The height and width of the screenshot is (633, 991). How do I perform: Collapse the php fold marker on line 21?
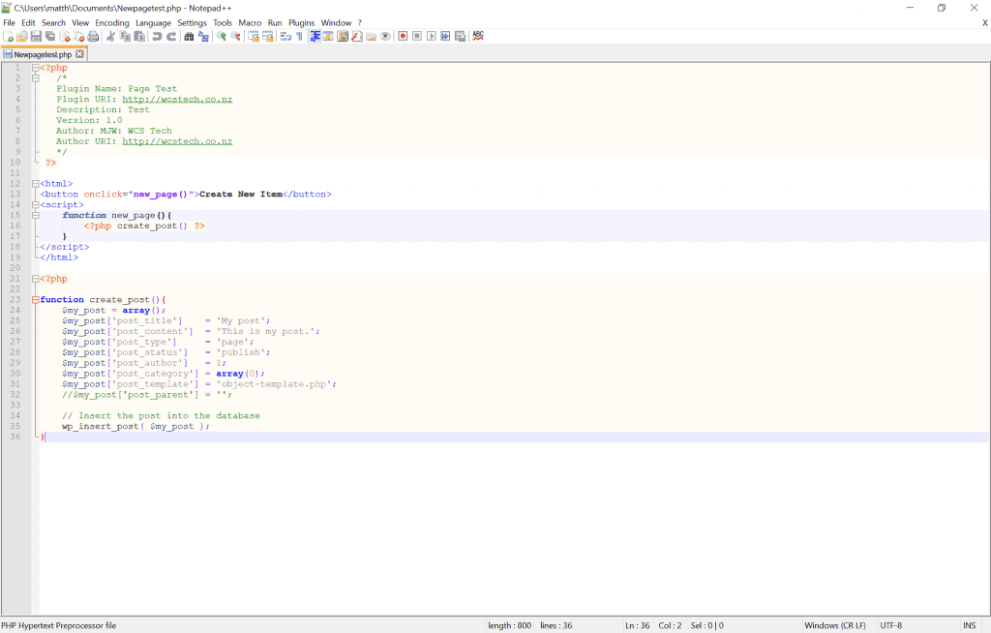click(36, 279)
